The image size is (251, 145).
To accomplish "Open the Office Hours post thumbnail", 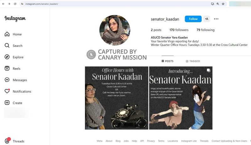I will (x=116, y=98).
